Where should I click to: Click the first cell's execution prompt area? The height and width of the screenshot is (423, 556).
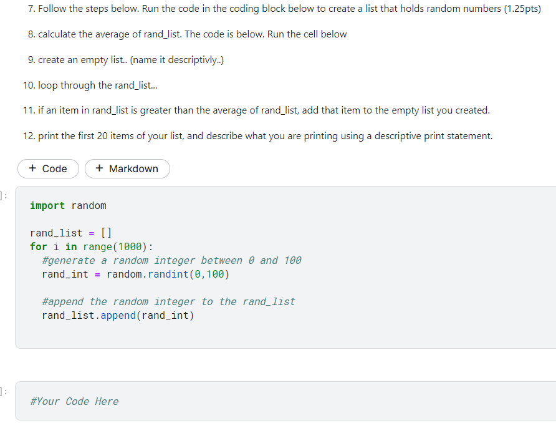tap(4, 195)
